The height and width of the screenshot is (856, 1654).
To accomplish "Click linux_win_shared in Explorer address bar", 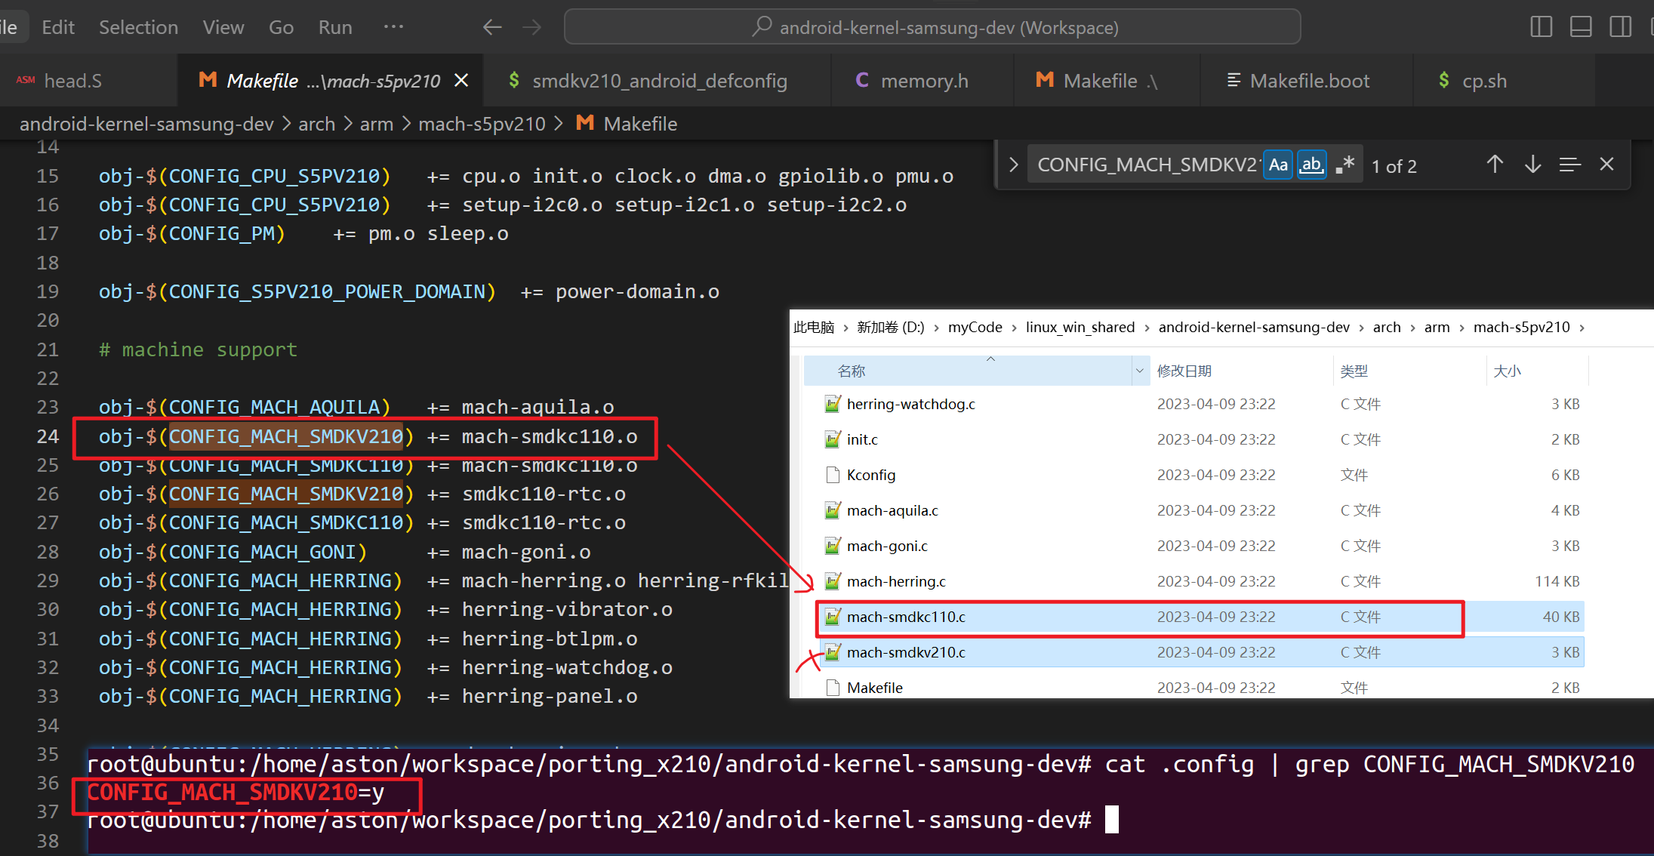I will 1080,327.
